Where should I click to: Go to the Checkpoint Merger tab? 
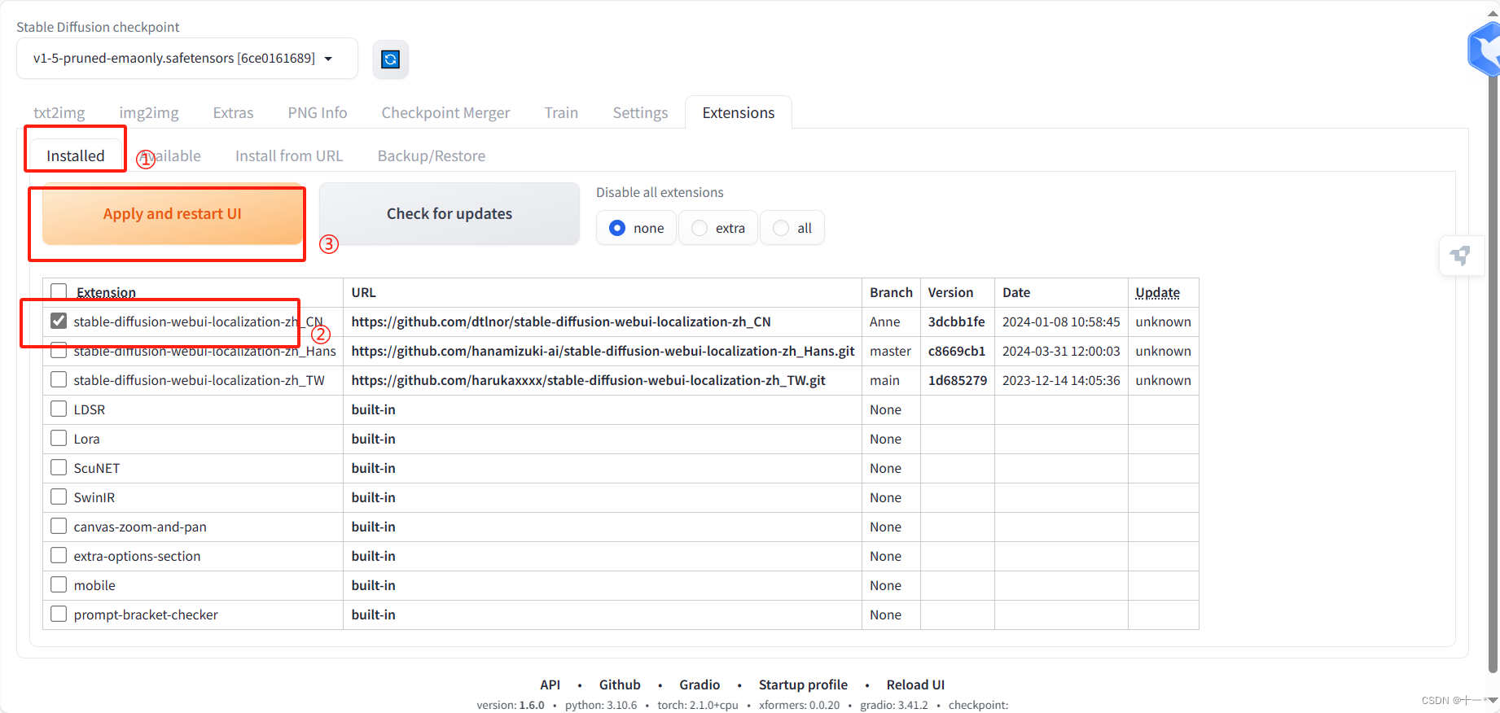click(x=445, y=113)
